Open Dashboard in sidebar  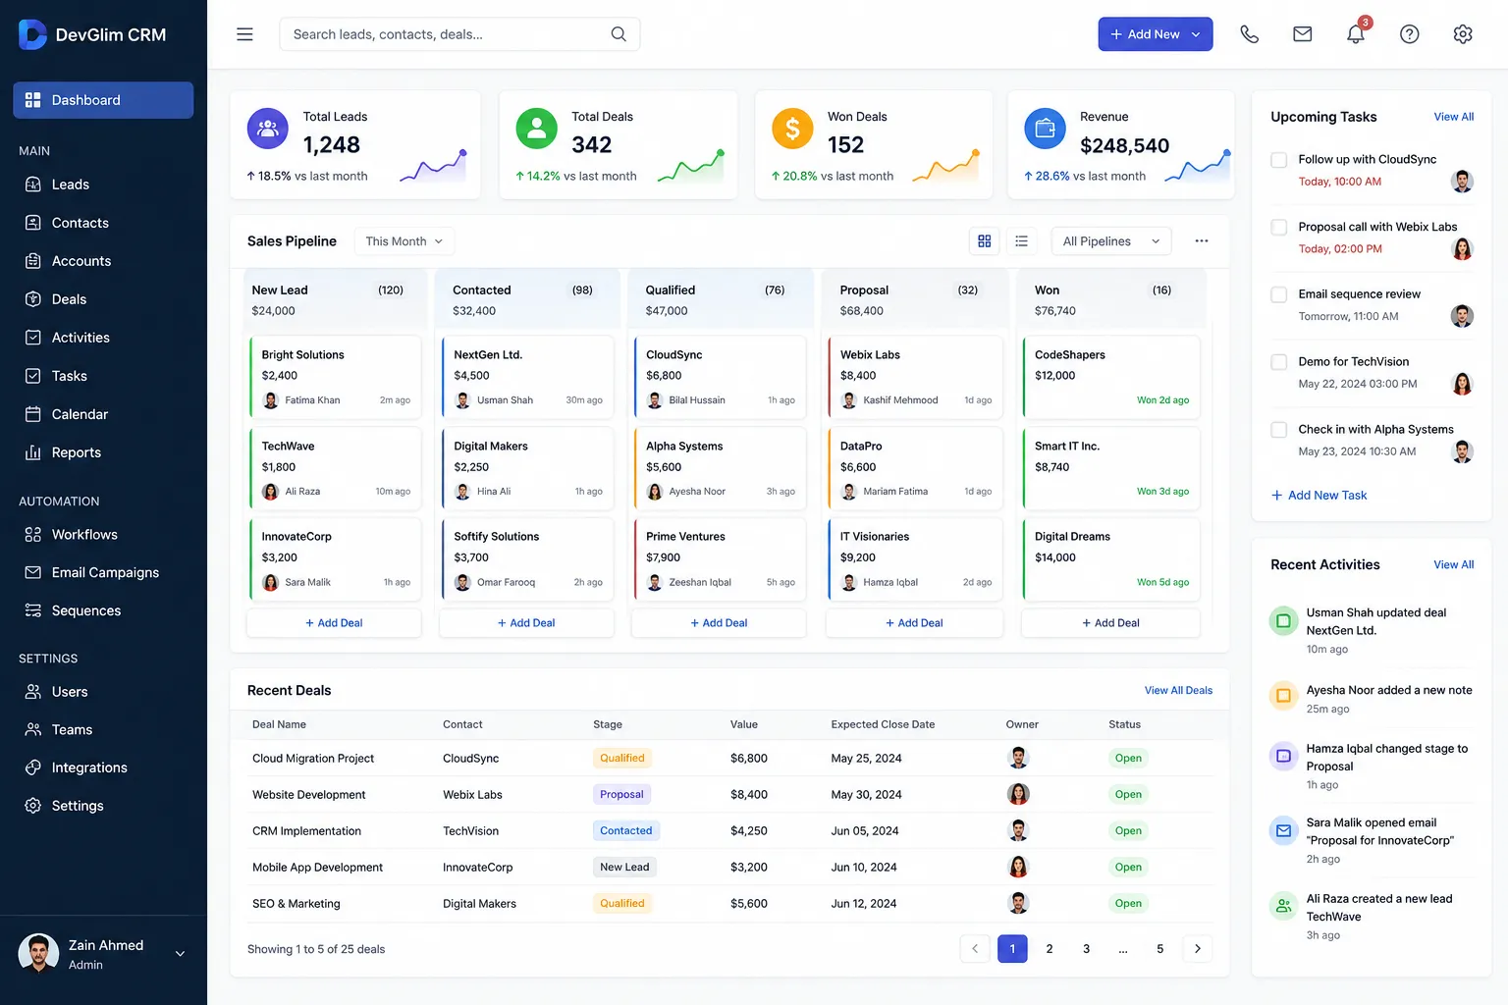click(x=103, y=100)
